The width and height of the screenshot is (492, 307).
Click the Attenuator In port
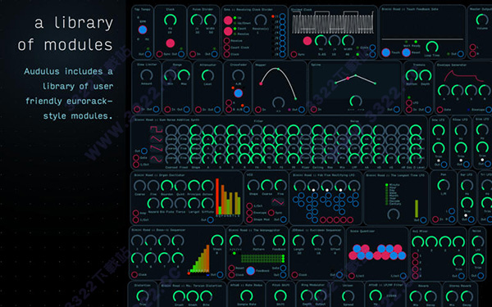point(198,110)
